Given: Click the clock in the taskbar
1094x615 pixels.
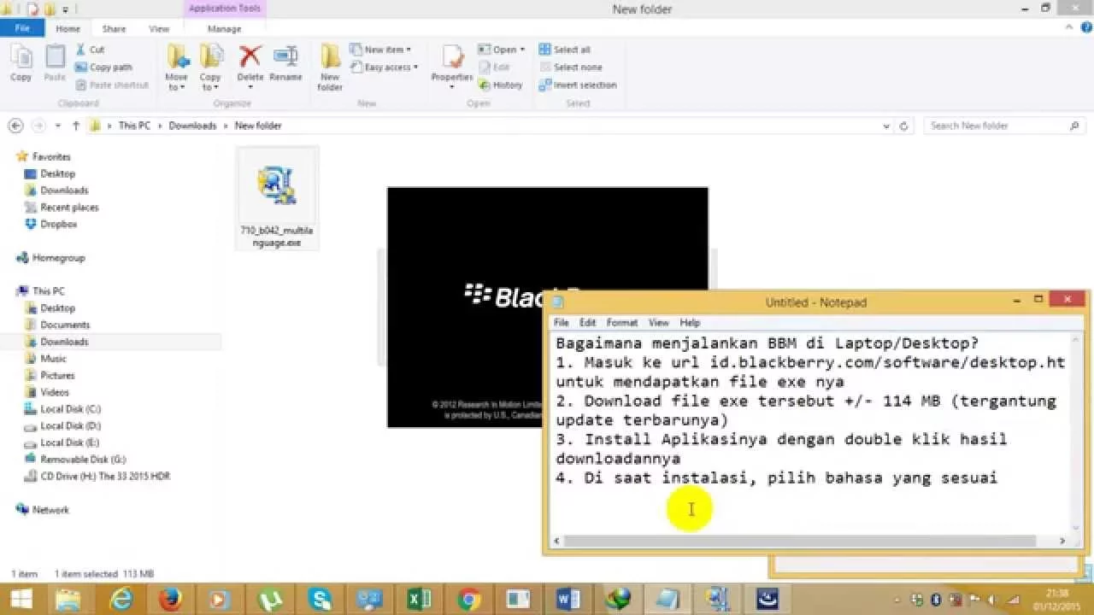Looking at the screenshot, I should [x=1057, y=600].
